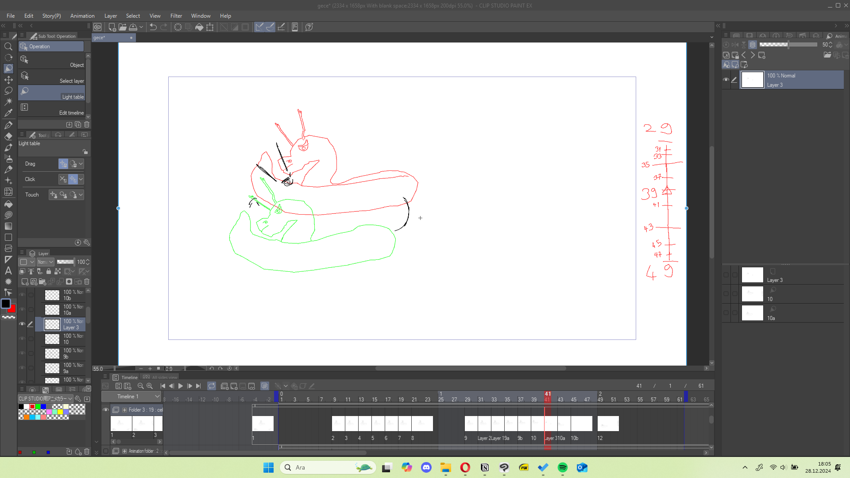Select the Eyedropper tool
The width and height of the screenshot is (850, 478).
(x=8, y=113)
